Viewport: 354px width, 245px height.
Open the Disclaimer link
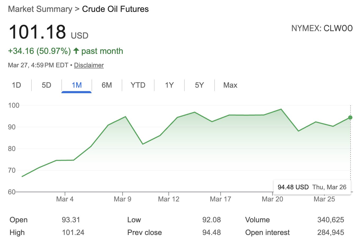pos(89,65)
